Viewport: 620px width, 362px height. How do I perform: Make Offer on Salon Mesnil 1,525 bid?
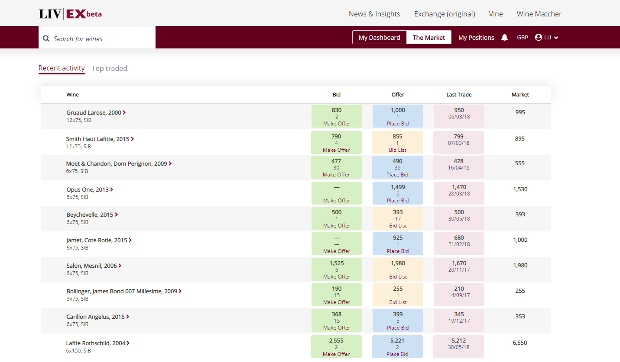tap(337, 277)
